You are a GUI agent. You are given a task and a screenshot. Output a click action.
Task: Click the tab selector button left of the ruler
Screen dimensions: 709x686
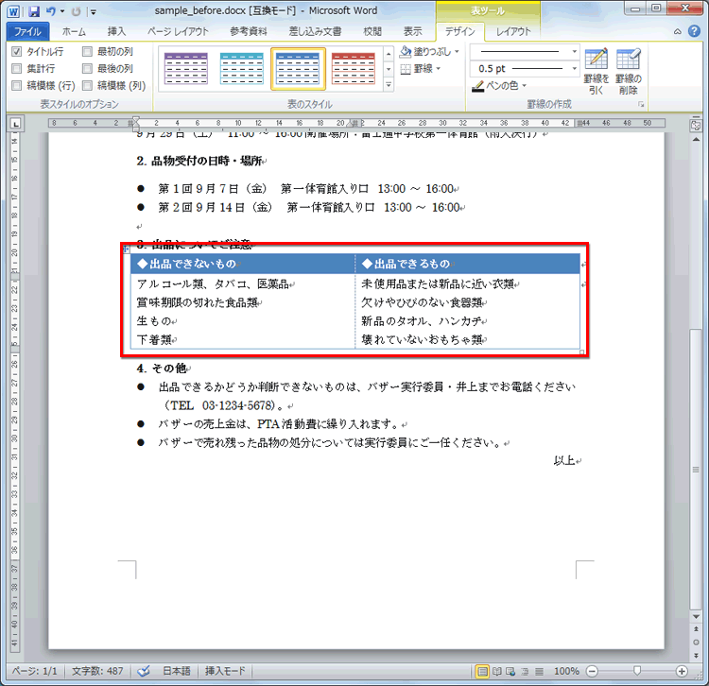pos(16,124)
